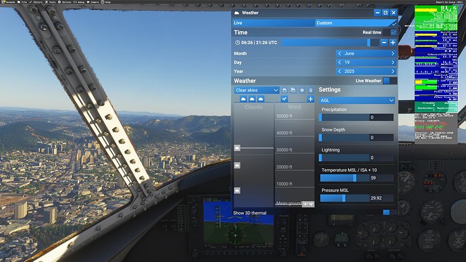Open the Help menu
466x262 pixels.
tap(106, 2)
